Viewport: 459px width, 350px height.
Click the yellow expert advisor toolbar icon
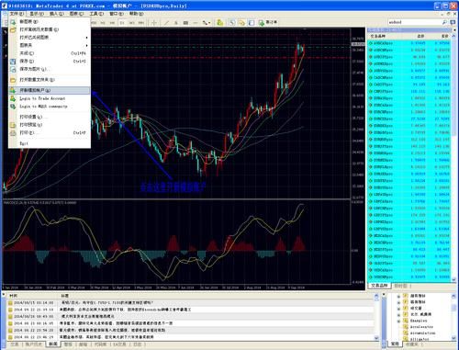point(220,22)
